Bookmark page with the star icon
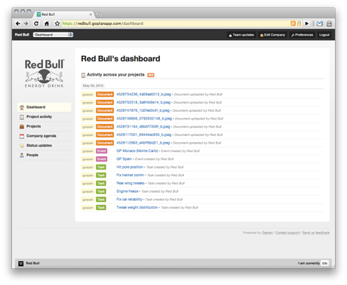347x285 pixels. [57, 23]
